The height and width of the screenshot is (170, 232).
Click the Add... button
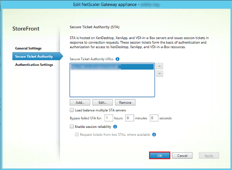coord(80,103)
